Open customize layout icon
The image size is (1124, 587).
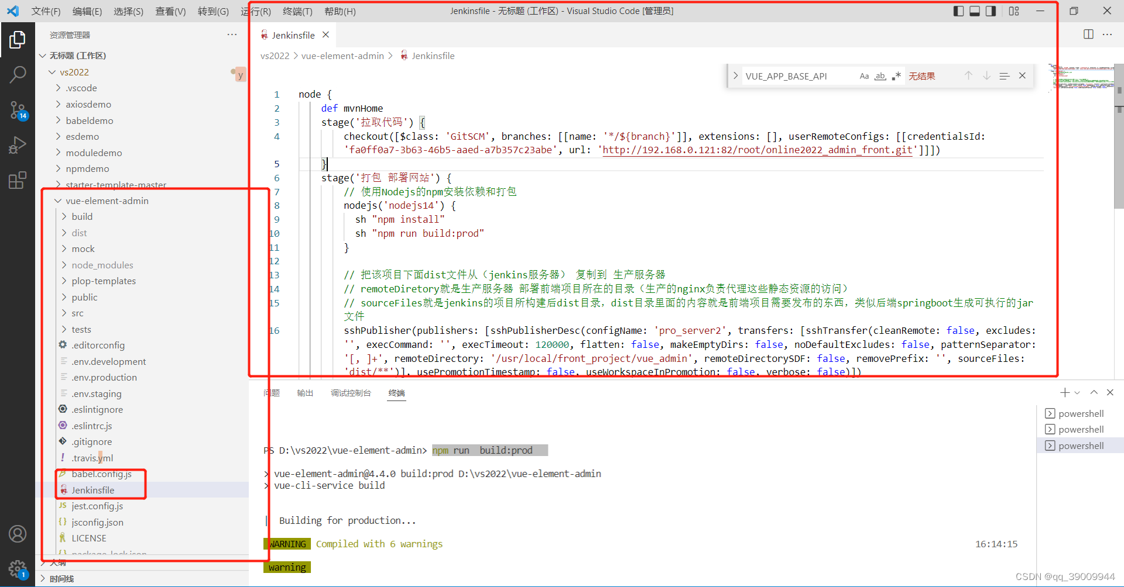click(1014, 11)
